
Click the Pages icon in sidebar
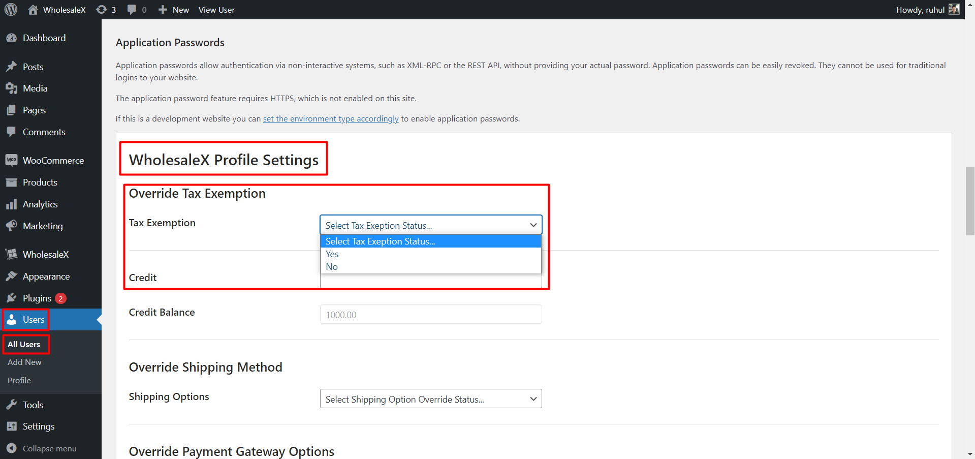point(12,110)
